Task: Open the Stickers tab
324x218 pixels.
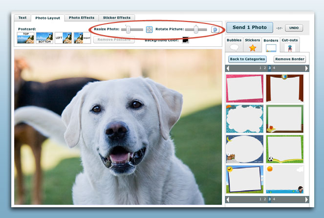Action: pyautogui.click(x=252, y=44)
